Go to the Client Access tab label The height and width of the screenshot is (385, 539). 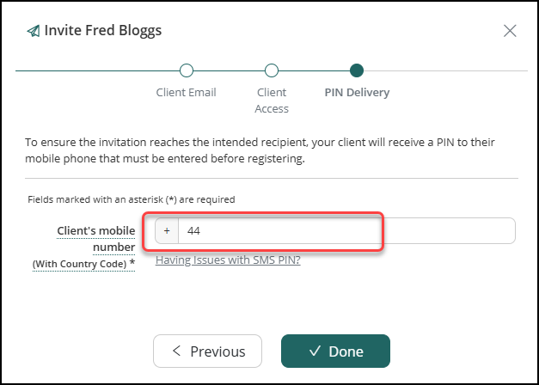coord(272,101)
